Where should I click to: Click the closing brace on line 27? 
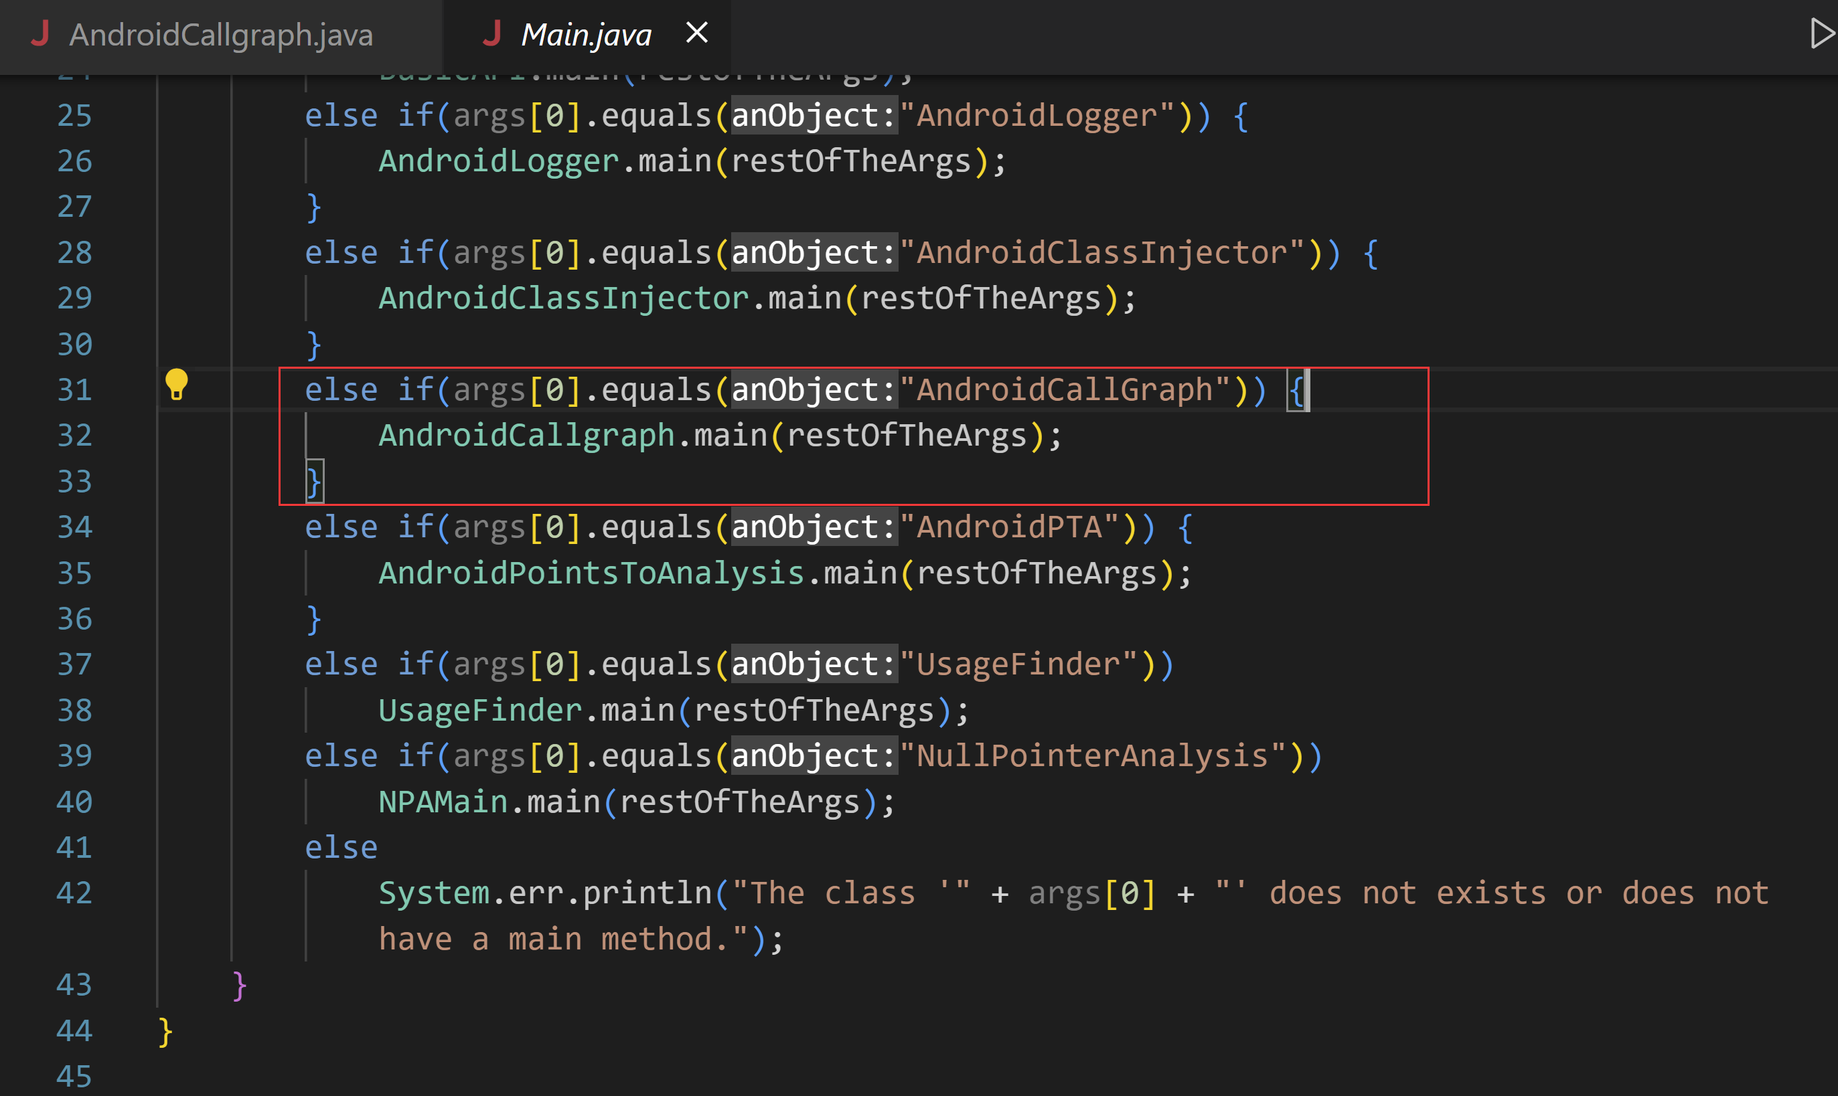pos(314,207)
